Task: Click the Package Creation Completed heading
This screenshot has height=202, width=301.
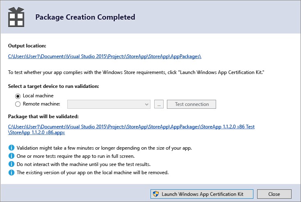Action: [85, 17]
